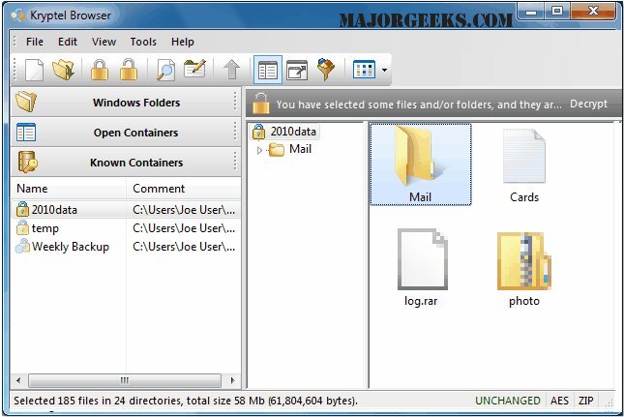Open the view mode dropdown arrow
Image resolution: width=624 pixels, height=417 pixels.
point(384,70)
